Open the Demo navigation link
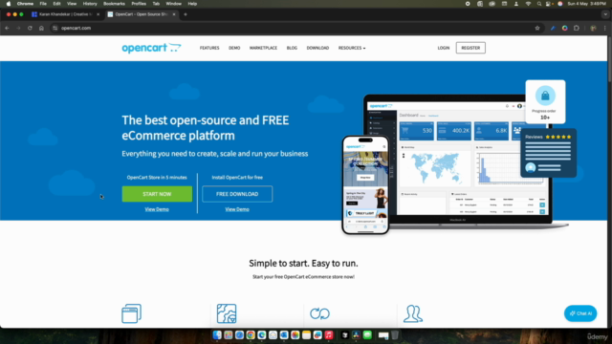 click(x=234, y=48)
